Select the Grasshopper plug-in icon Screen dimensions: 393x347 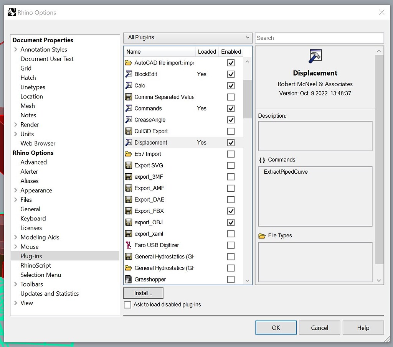coord(128,279)
